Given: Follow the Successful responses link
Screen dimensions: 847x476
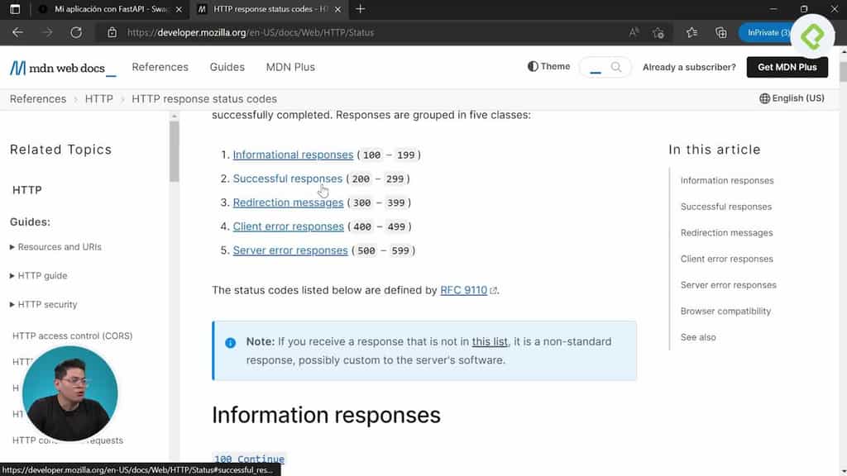Looking at the screenshot, I should (x=287, y=178).
